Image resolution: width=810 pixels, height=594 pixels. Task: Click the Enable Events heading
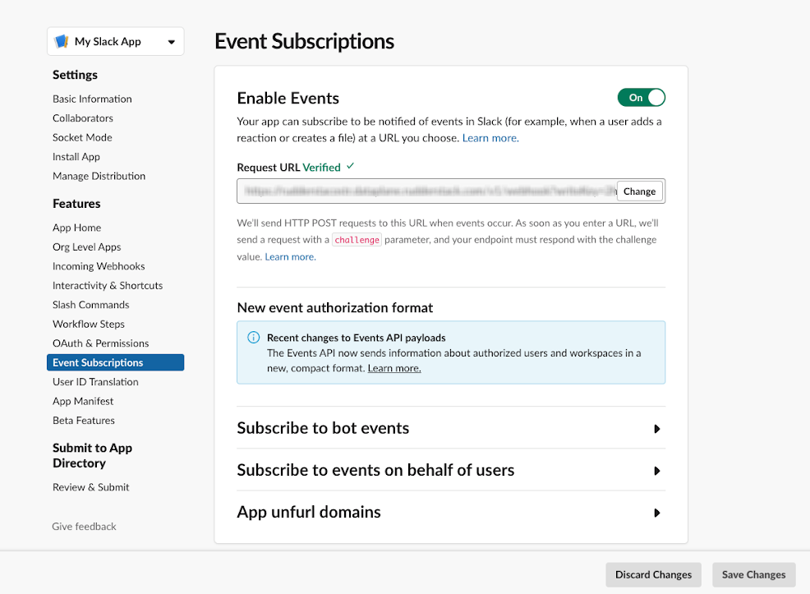[288, 98]
